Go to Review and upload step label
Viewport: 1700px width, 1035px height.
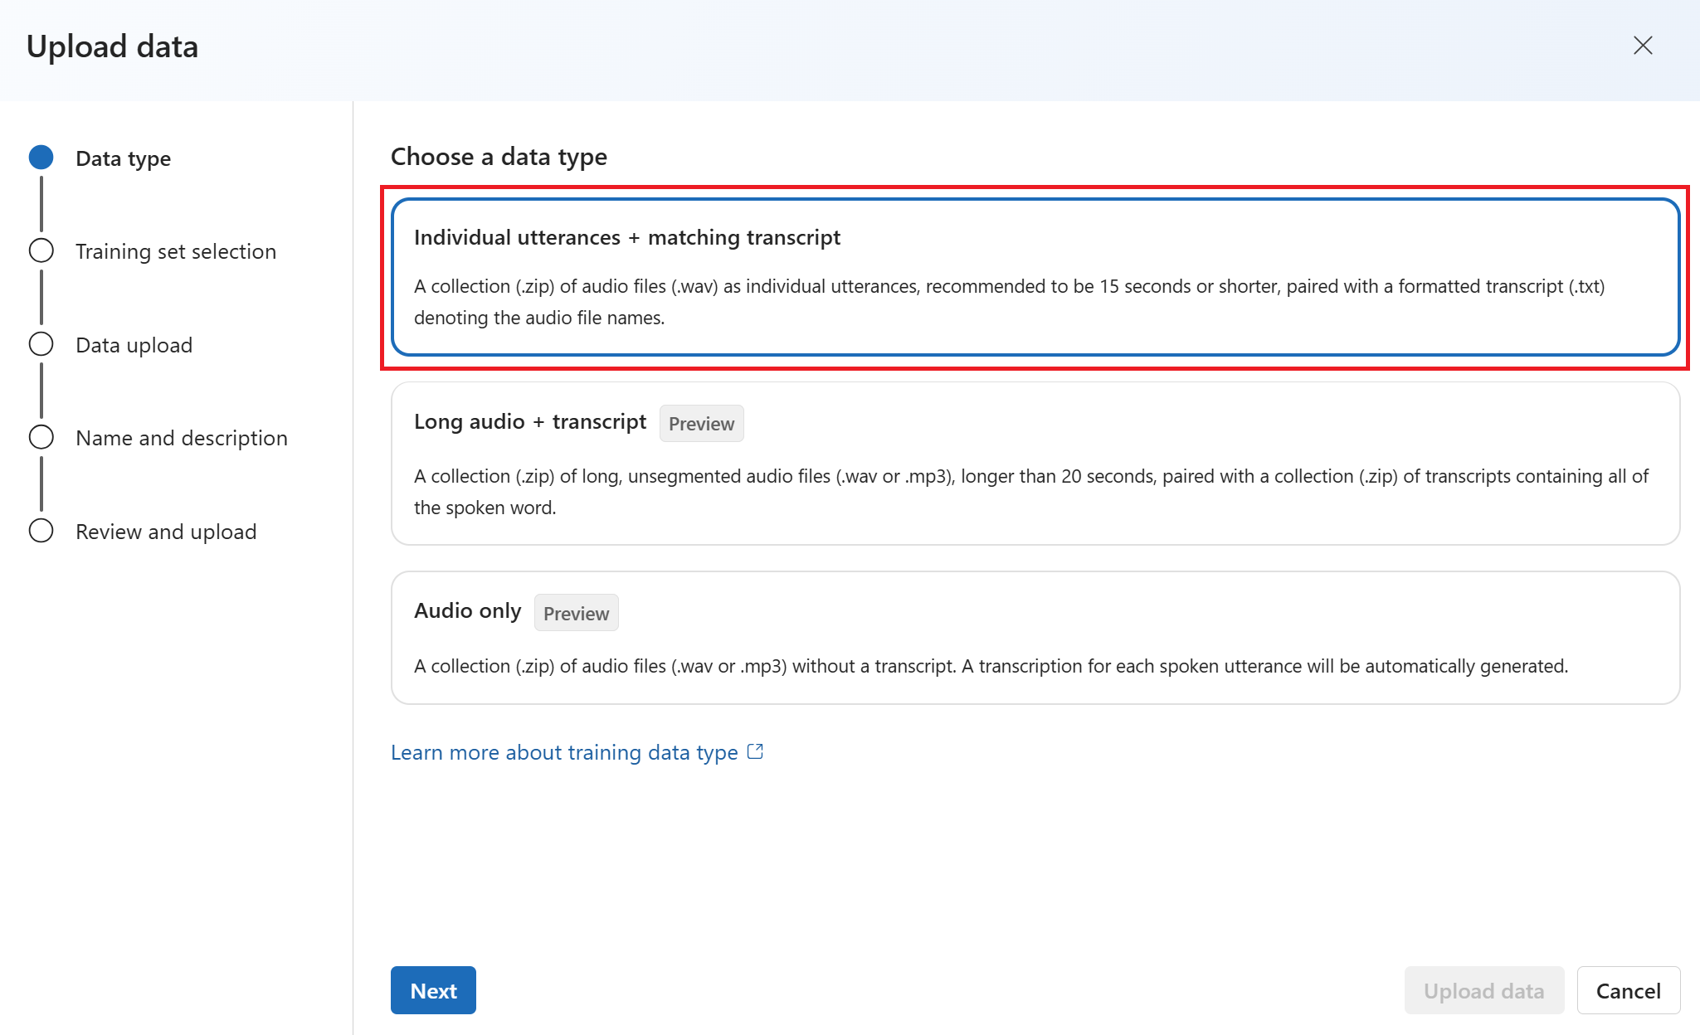coord(166,532)
